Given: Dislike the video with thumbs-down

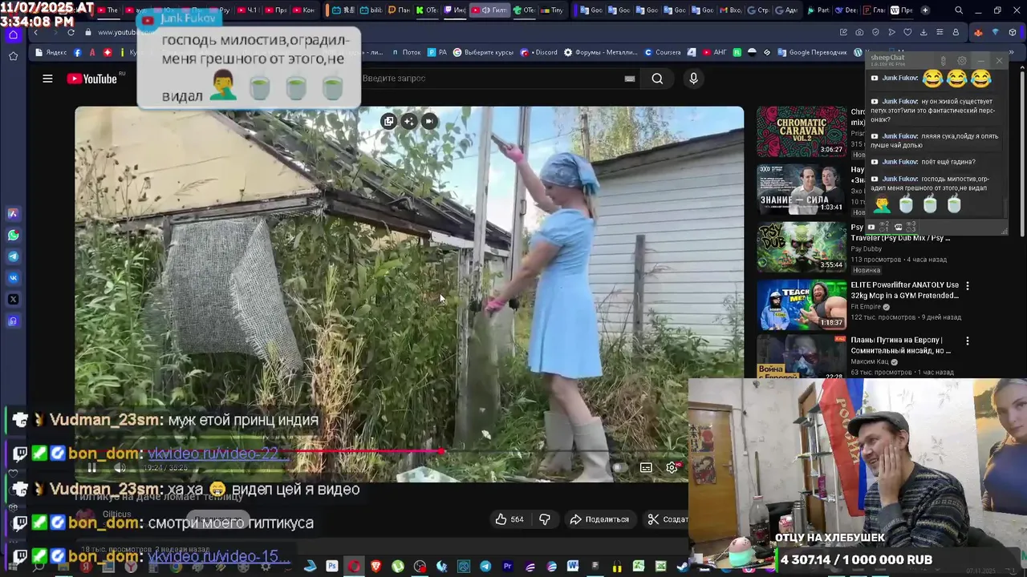Looking at the screenshot, I should (545, 519).
